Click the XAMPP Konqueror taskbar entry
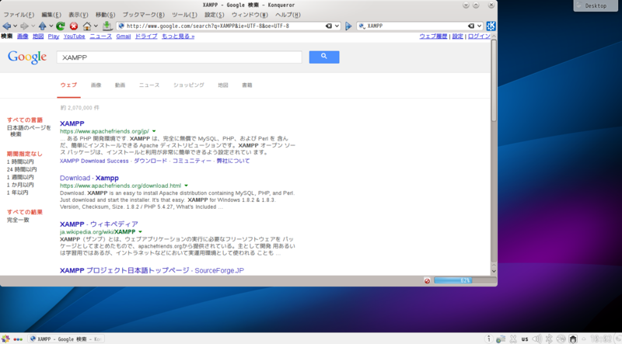Image resolution: width=622 pixels, height=344 pixels. coord(66,339)
